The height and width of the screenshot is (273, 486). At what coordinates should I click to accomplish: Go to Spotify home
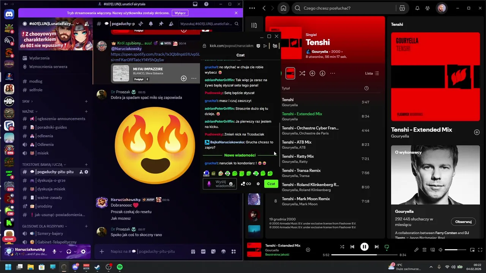click(283, 8)
